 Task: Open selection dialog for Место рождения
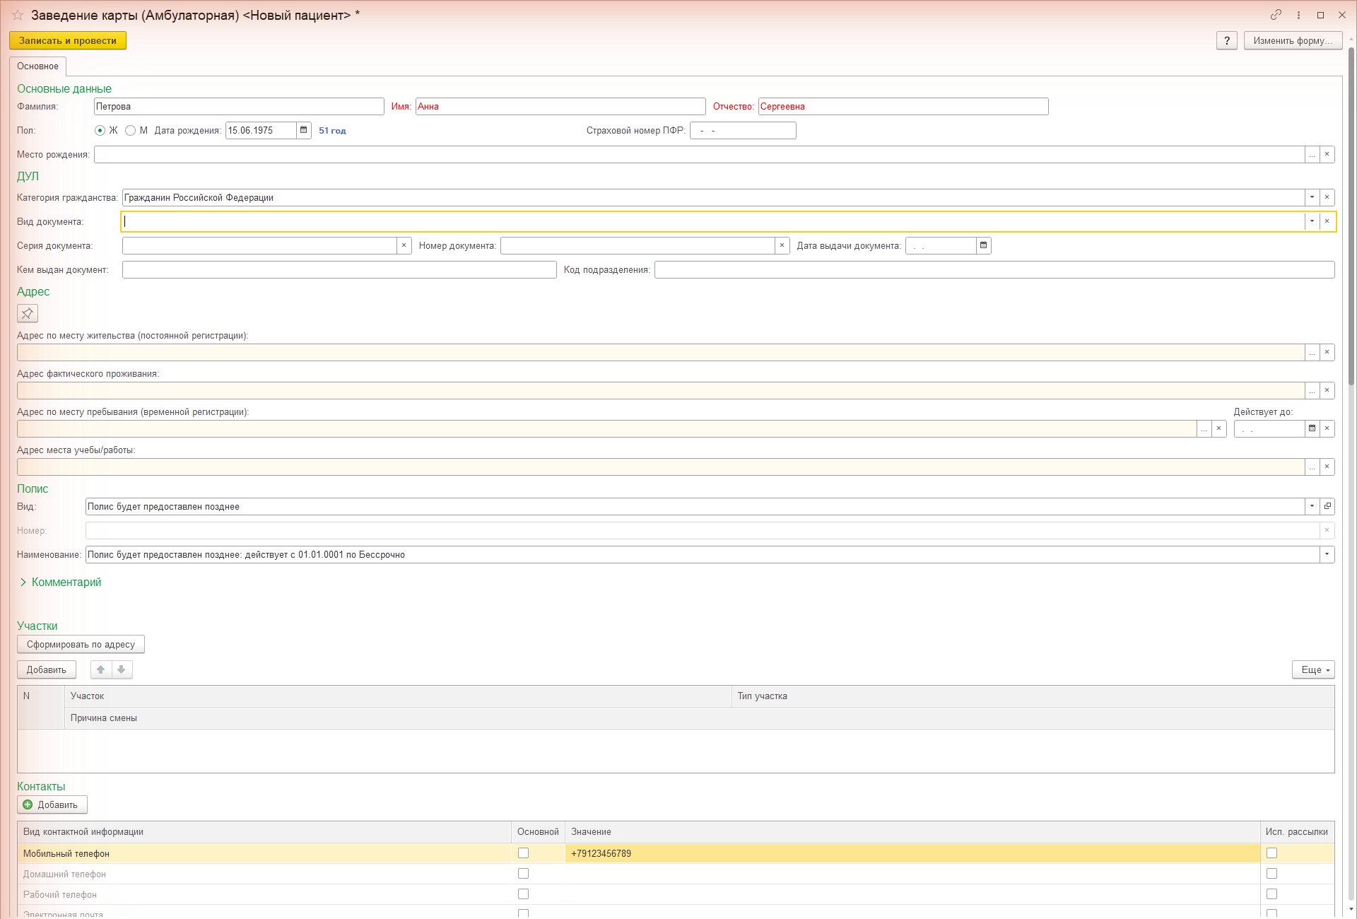(x=1312, y=154)
